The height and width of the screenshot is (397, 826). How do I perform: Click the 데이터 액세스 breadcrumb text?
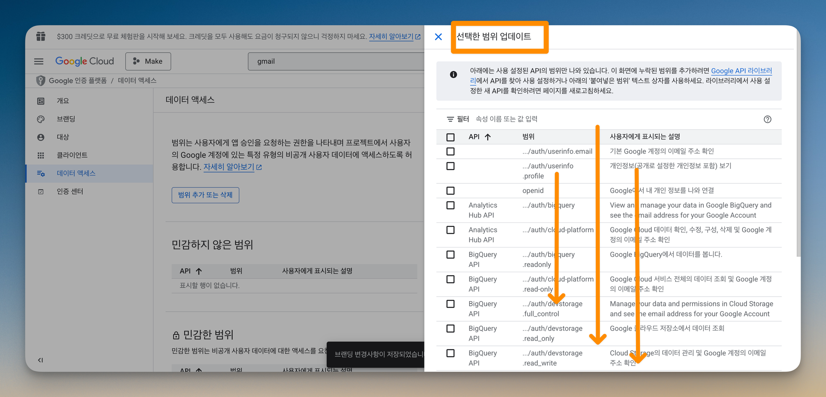[x=137, y=81]
